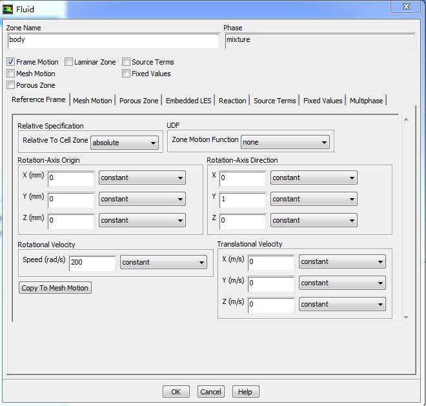
Task: Open the Source Terms tab
Action: (x=275, y=101)
